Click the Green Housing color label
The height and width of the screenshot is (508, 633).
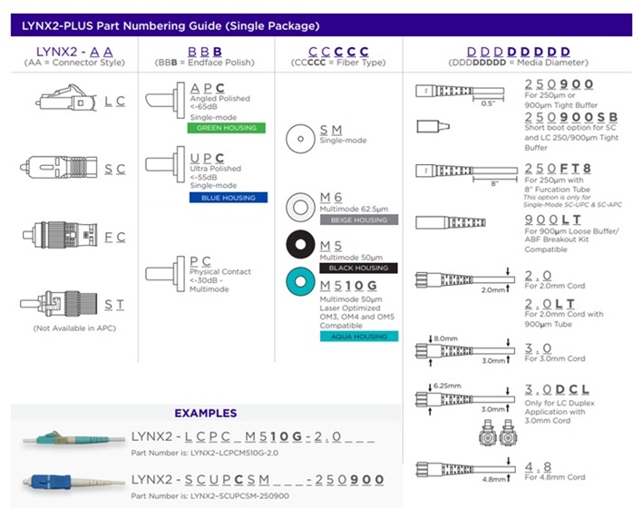[227, 128]
